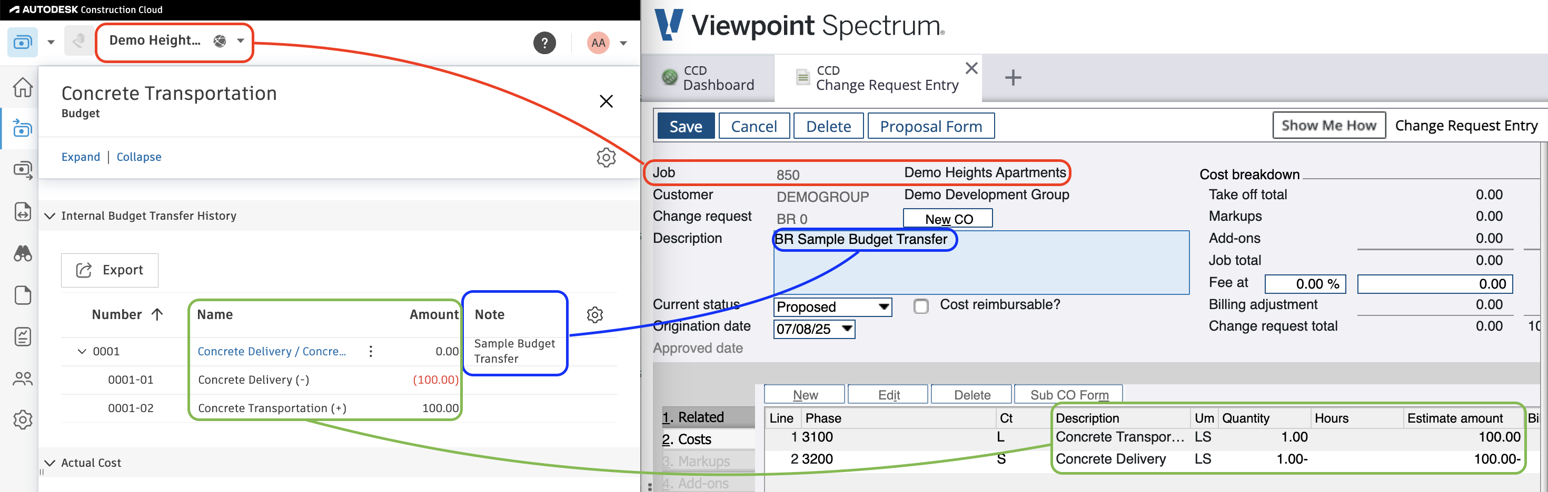This screenshot has height=492, width=1548.
Task: Open the panel settings gear next to Collapse
Action: coord(606,157)
